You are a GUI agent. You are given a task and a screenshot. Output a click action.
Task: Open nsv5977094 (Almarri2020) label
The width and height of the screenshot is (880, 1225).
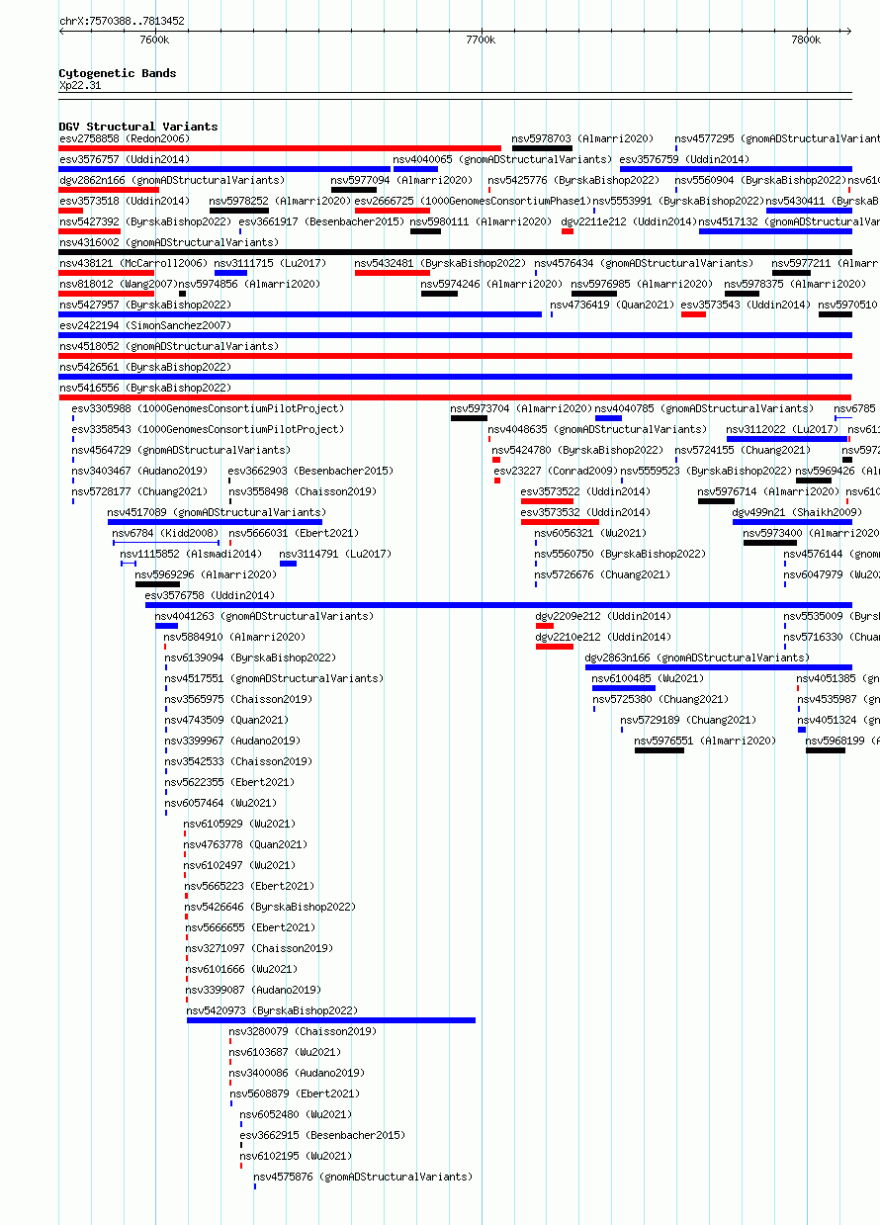click(x=401, y=181)
